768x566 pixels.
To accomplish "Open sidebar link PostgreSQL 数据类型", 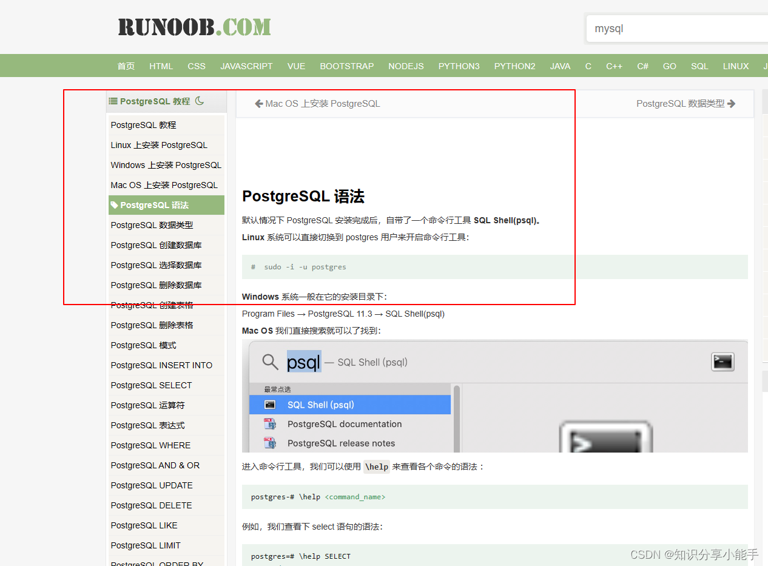I will tap(152, 225).
